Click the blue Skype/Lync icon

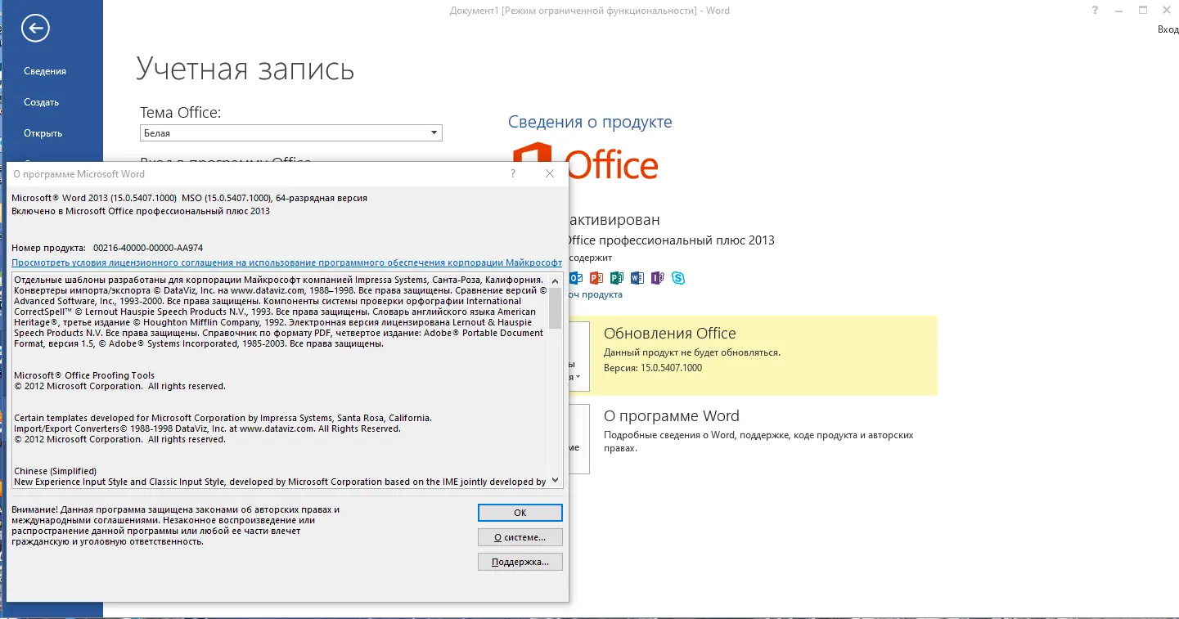click(x=678, y=278)
